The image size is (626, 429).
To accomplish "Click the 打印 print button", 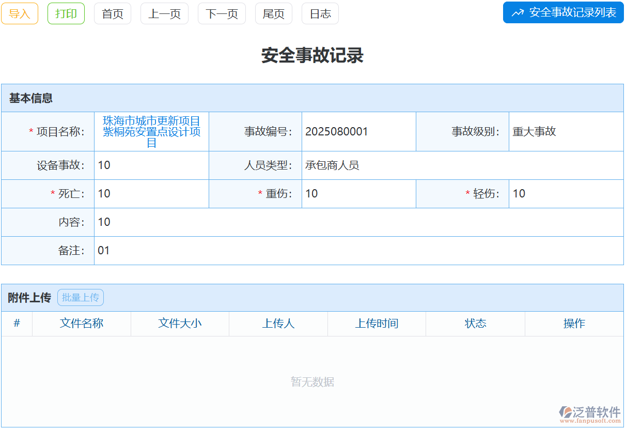I will pos(66,13).
